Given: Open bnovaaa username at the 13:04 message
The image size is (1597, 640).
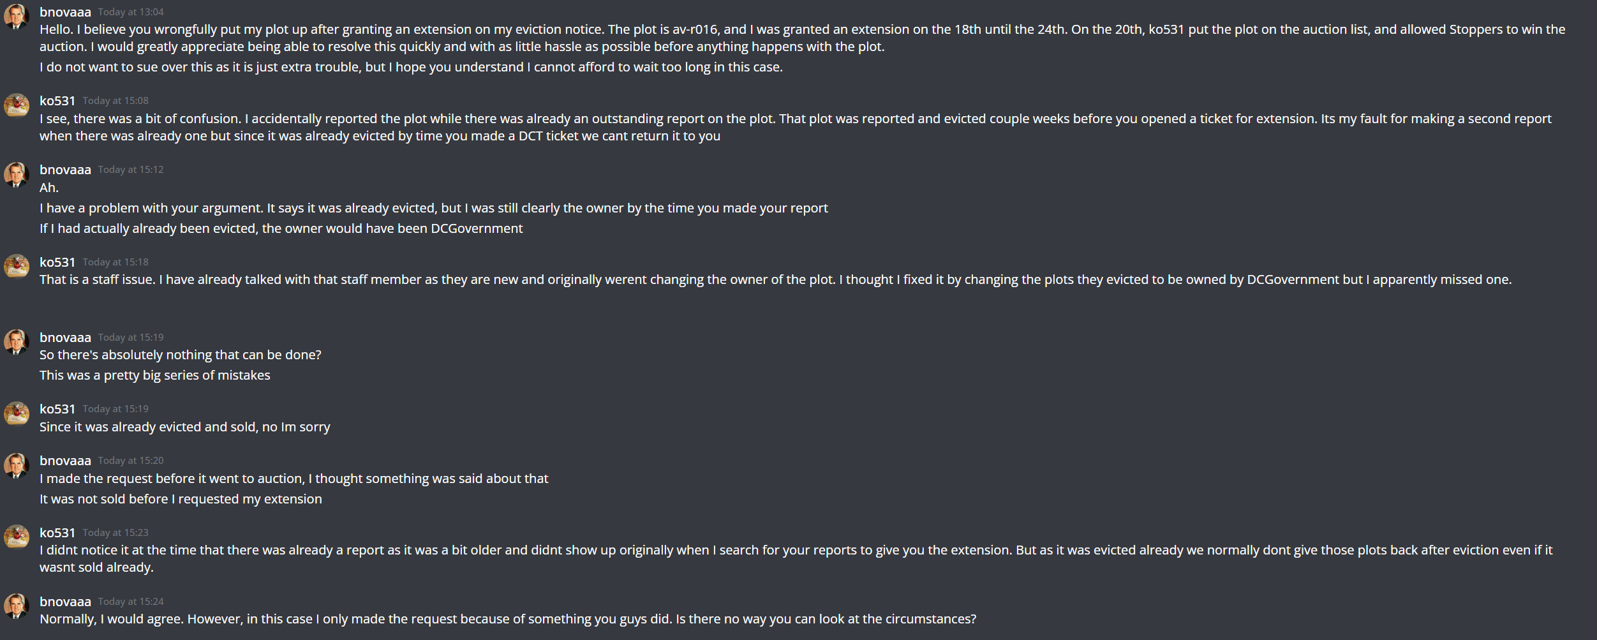Looking at the screenshot, I should pos(65,12).
